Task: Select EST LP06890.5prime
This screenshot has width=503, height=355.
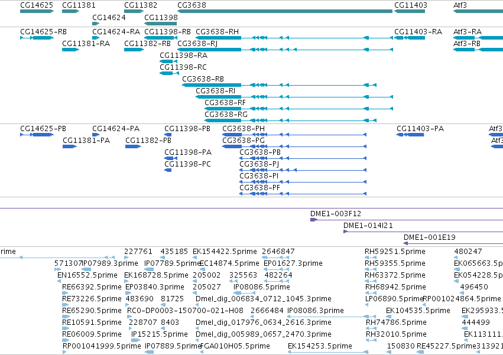Action: point(394,299)
